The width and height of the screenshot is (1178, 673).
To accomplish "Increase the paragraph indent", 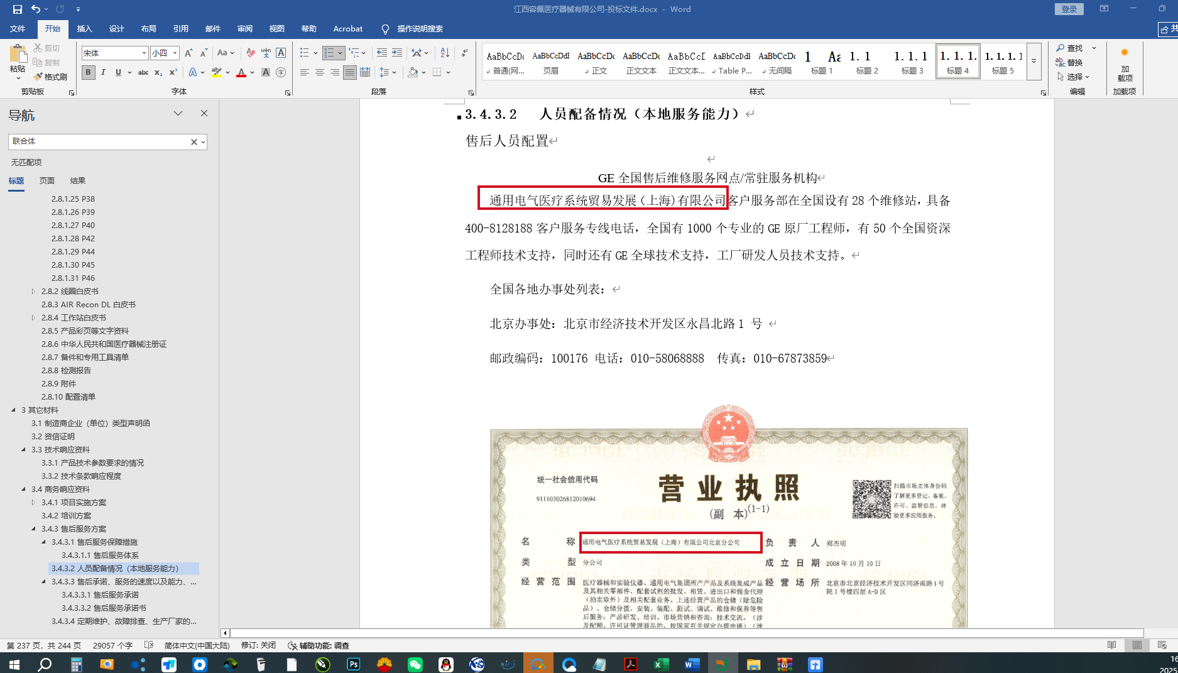I will point(396,53).
